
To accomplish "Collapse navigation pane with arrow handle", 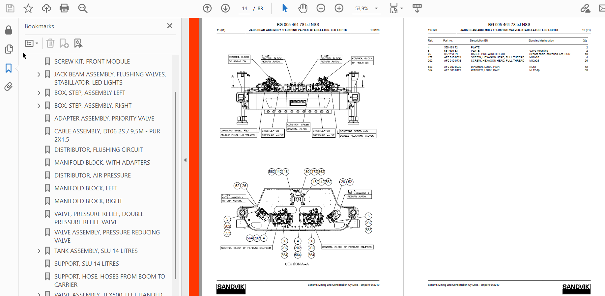I will (185, 160).
